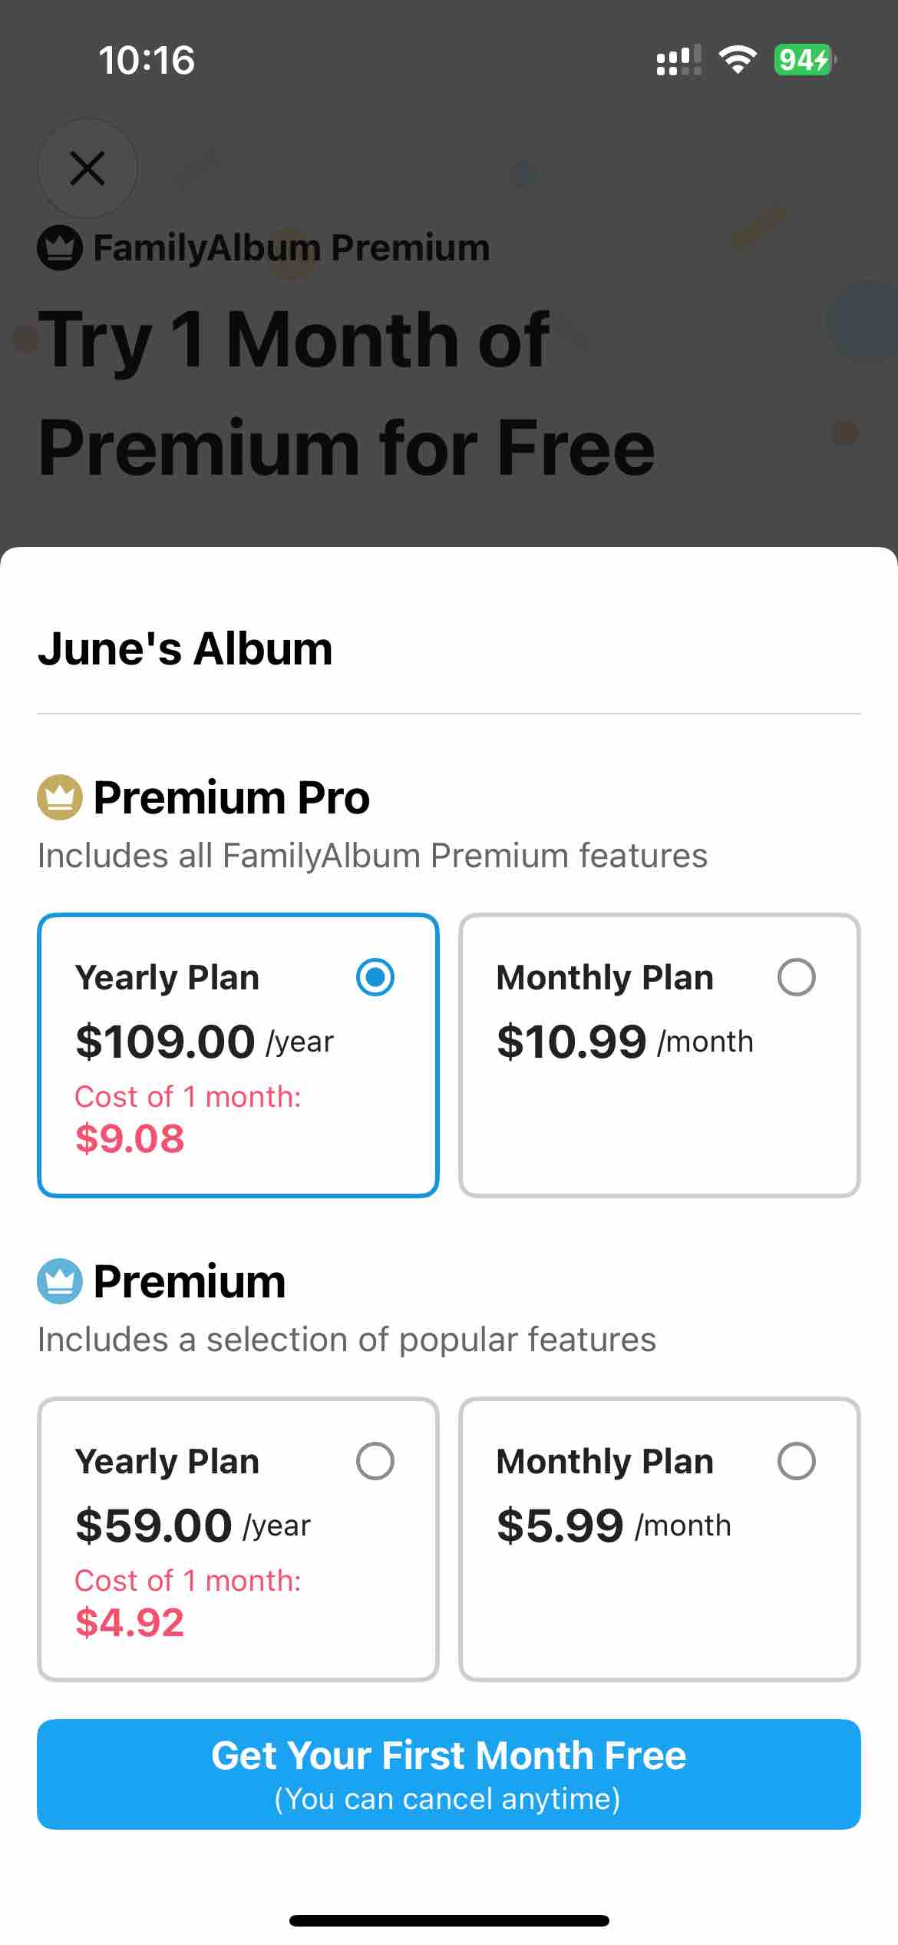Select Premium Yearly Plan radio button

tap(375, 1461)
